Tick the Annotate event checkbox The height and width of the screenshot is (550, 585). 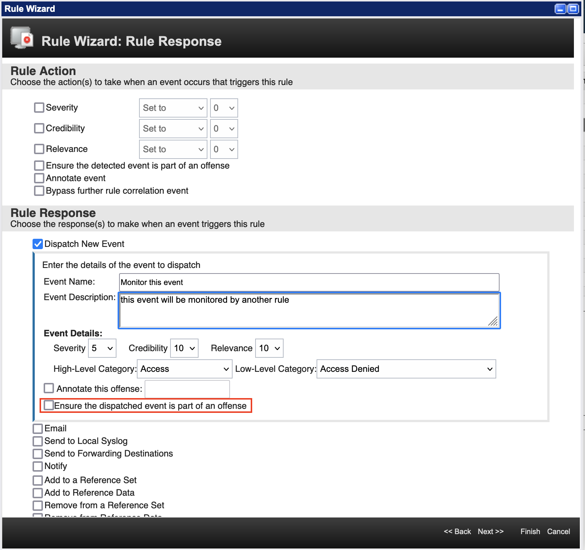pyautogui.click(x=39, y=178)
